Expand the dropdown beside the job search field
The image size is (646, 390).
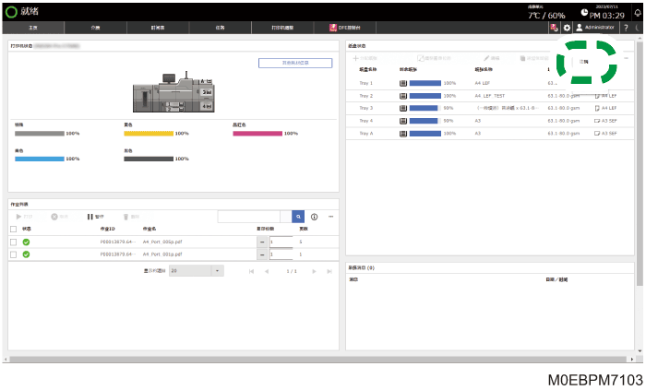[x=286, y=217]
